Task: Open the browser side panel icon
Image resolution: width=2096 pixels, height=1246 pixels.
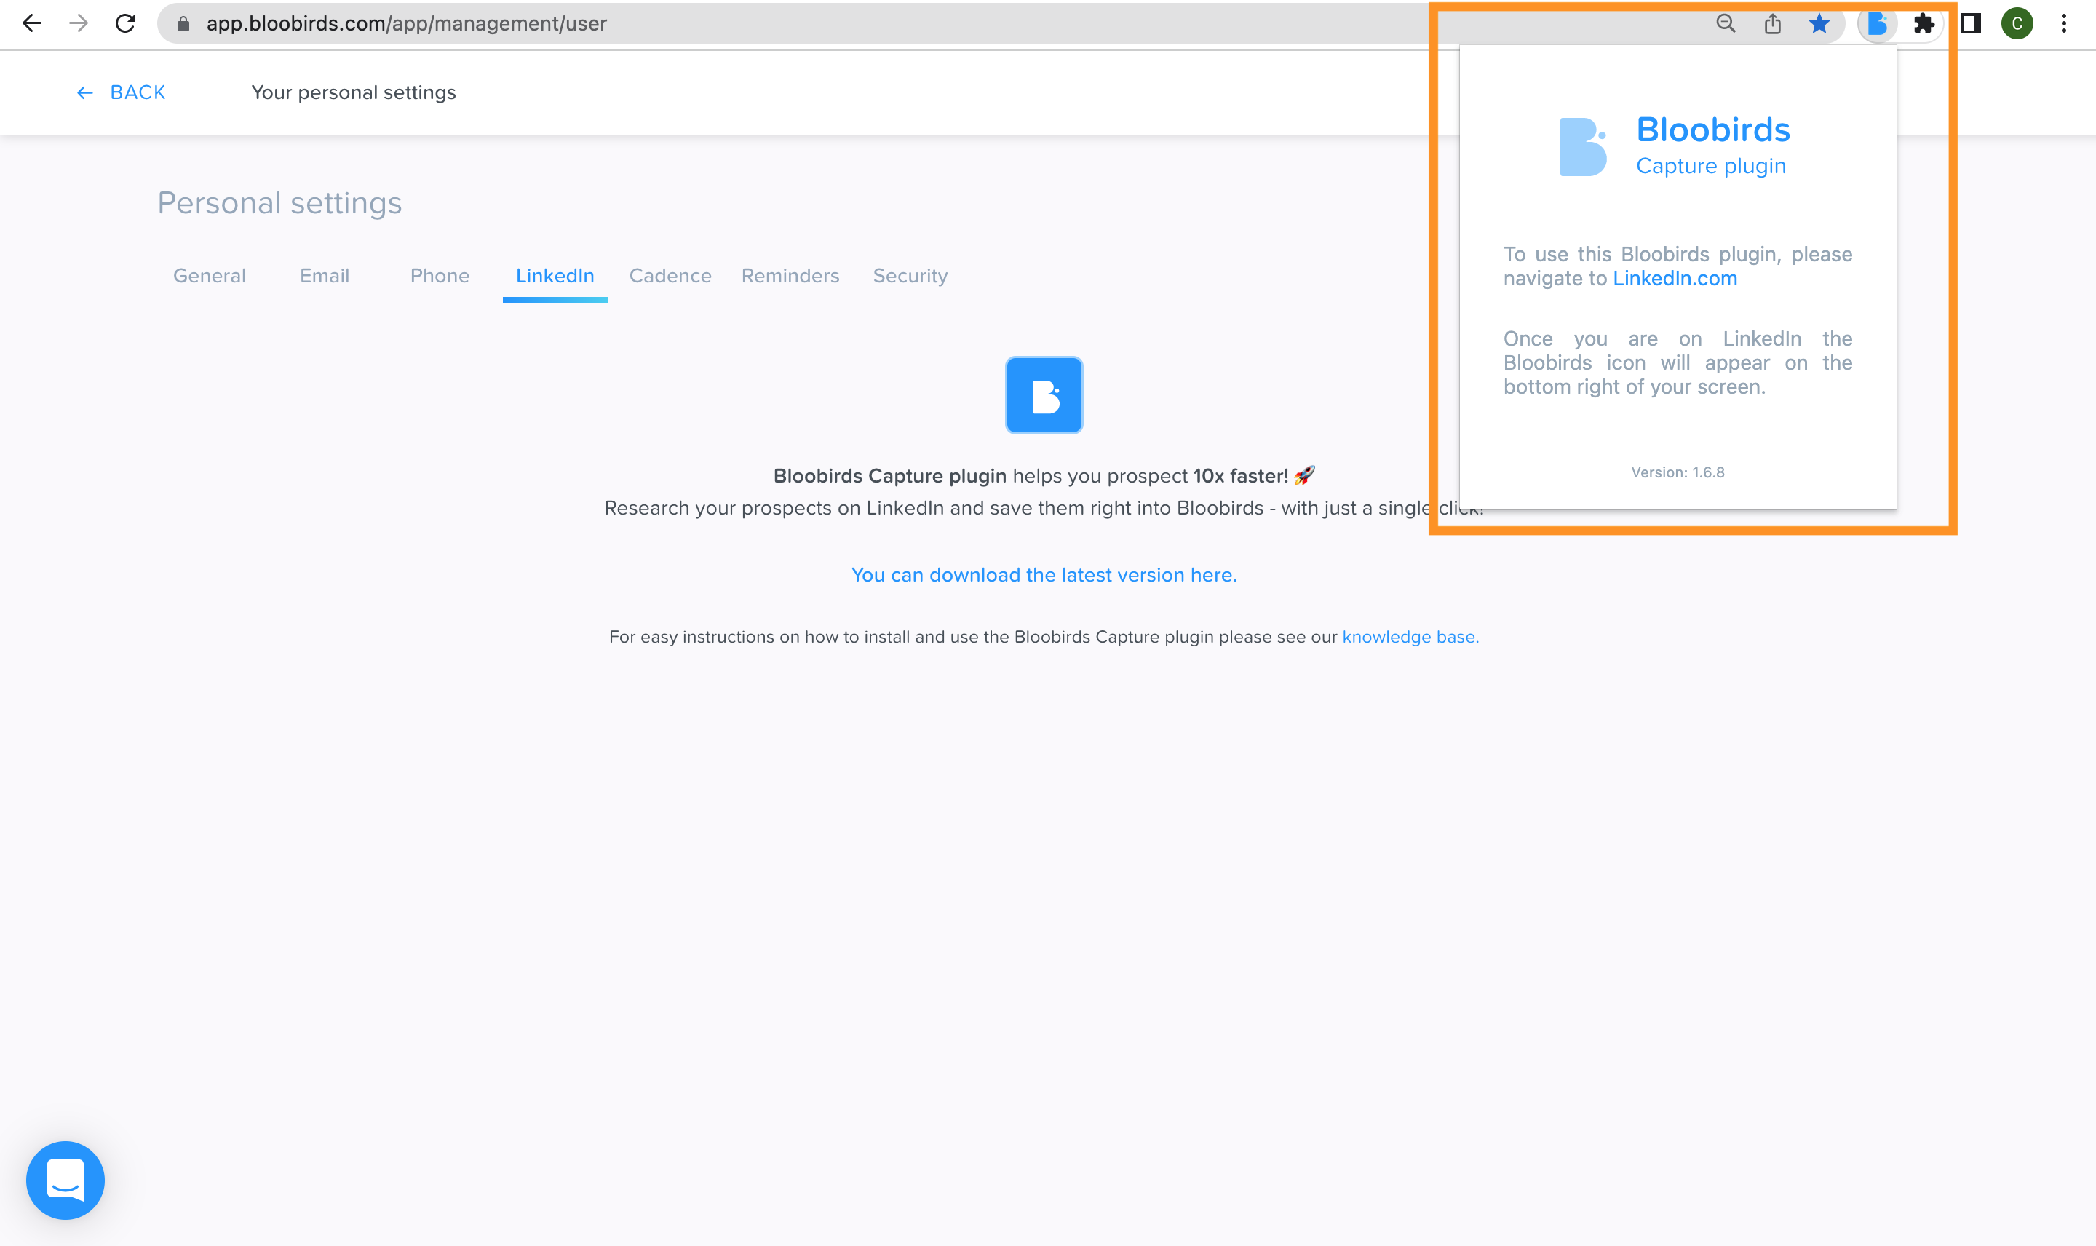Action: tap(1971, 23)
